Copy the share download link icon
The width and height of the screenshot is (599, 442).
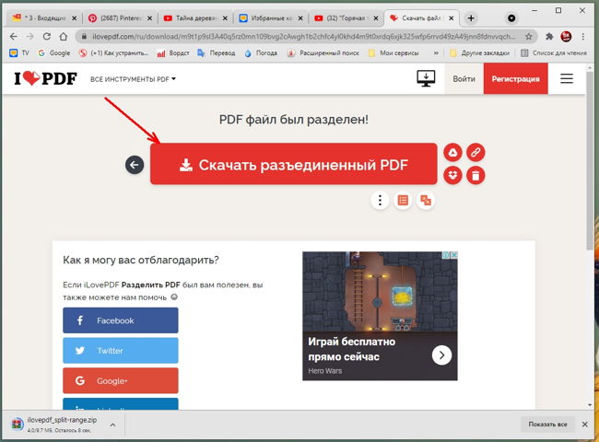476,152
